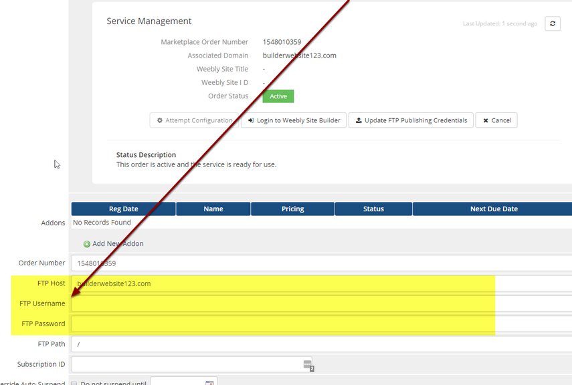Click the FTP Username input field
Viewport: 572px width, 385px height.
(x=321, y=303)
